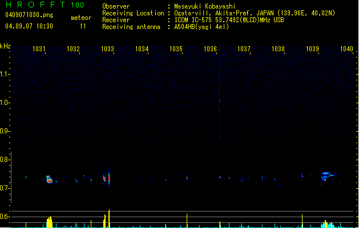Click the 1035 time axis marker
The image size is (359, 228).
click(x=176, y=48)
